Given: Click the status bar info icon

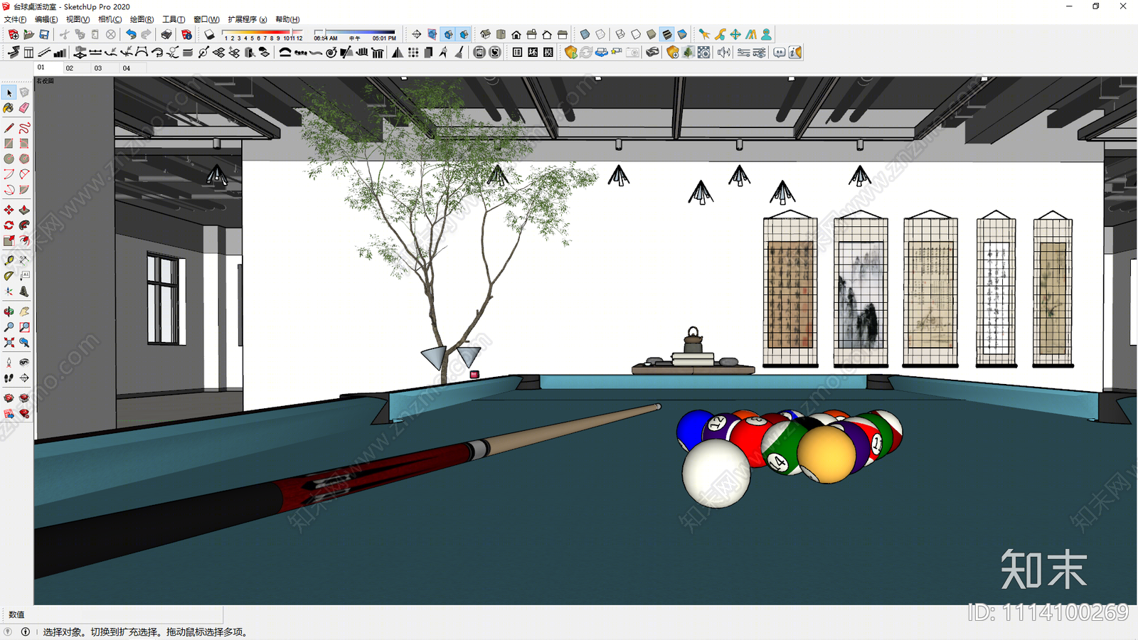Looking at the screenshot, I should pyautogui.click(x=26, y=631).
